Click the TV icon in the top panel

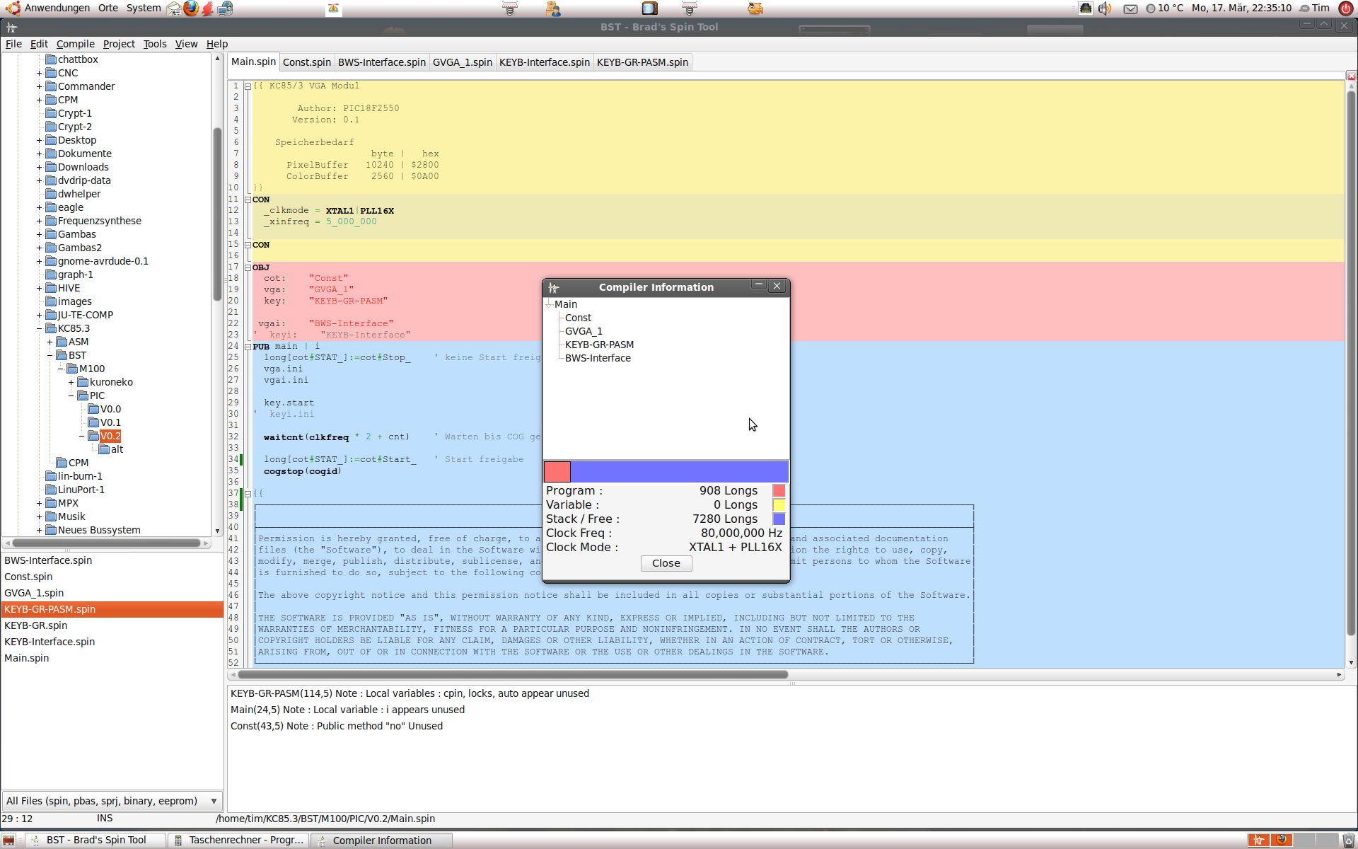(649, 8)
